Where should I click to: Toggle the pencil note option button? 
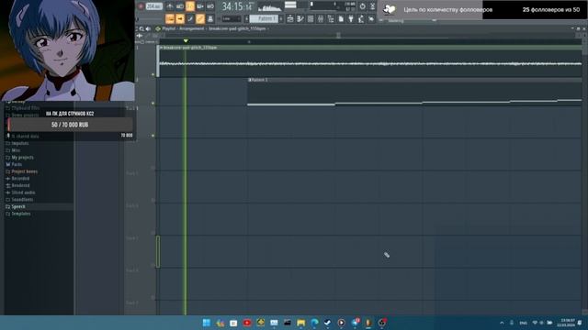190,18
